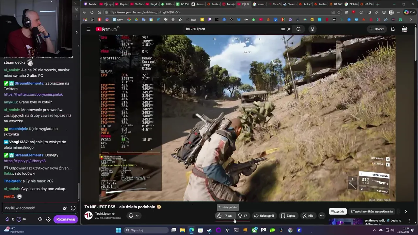Click the YouTube search magnifier button
The width and height of the screenshot is (418, 235).
pyautogui.click(x=298, y=29)
